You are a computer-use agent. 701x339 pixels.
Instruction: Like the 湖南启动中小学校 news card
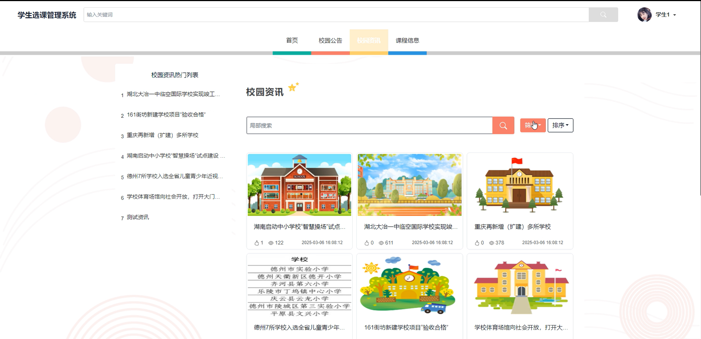coord(257,243)
